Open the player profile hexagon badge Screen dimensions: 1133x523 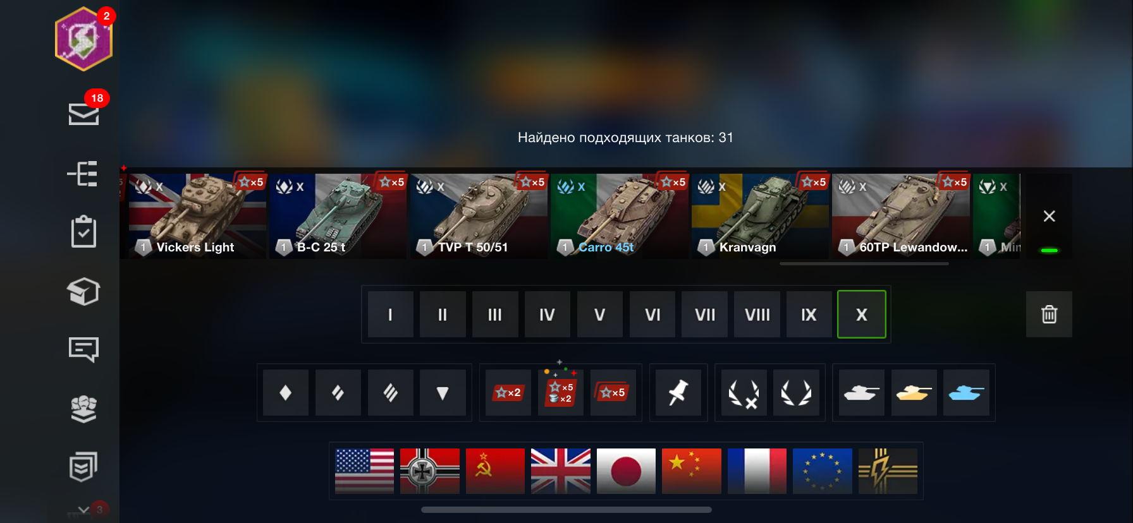pyautogui.click(x=83, y=39)
